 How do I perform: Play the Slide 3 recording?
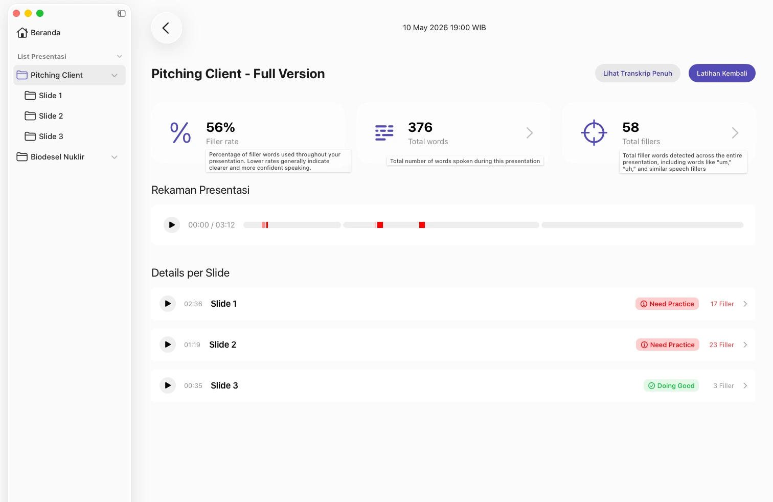pos(168,385)
